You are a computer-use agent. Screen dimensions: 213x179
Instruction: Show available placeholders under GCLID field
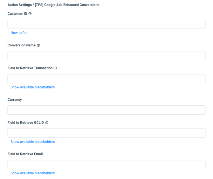click(32, 142)
